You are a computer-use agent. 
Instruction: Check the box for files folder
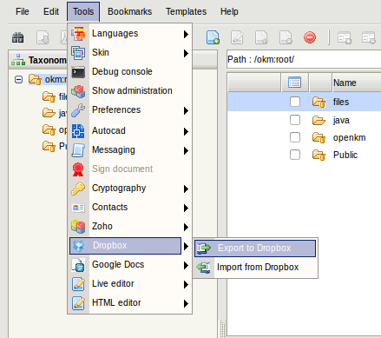(x=295, y=102)
